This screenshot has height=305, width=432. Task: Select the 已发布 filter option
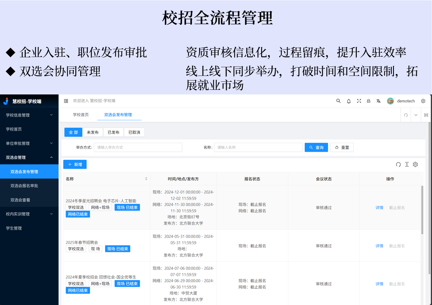pos(113,132)
